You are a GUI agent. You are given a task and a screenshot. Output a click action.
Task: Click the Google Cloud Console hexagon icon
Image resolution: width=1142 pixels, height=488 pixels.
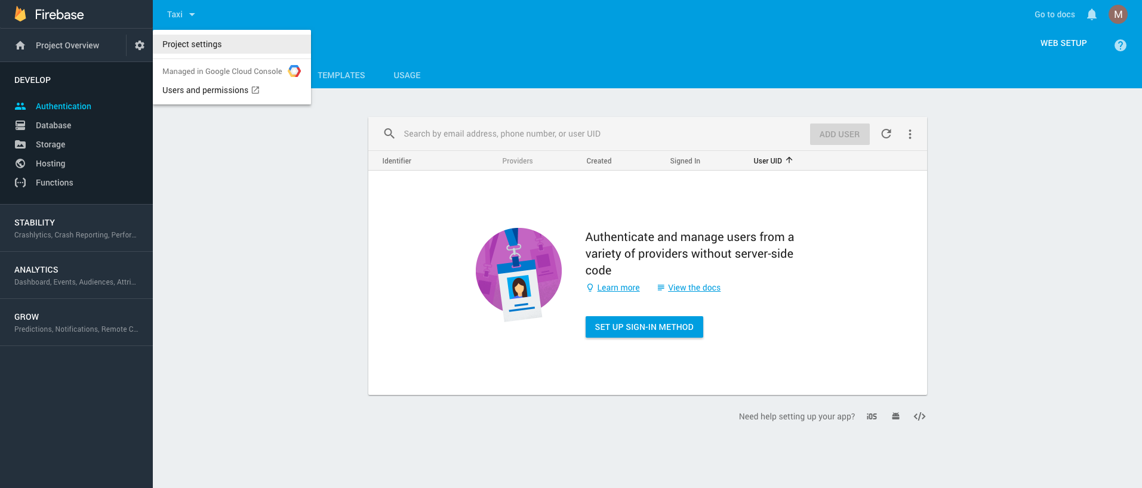point(294,71)
